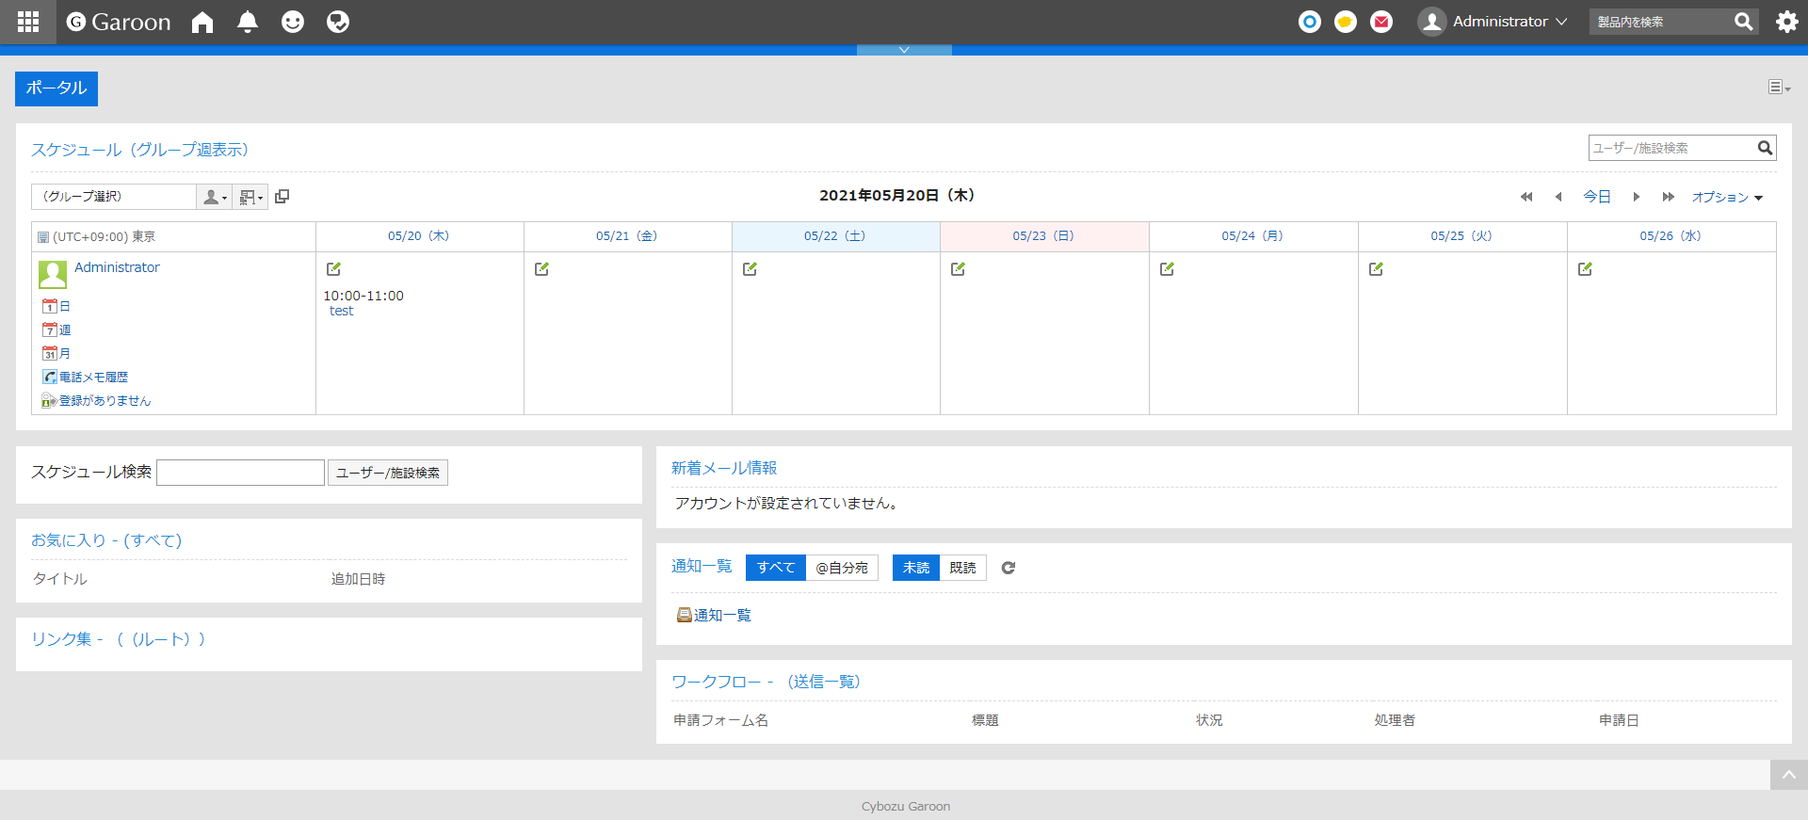1808x820 pixels.
Task: Refresh the notification list
Action: pyautogui.click(x=1008, y=568)
